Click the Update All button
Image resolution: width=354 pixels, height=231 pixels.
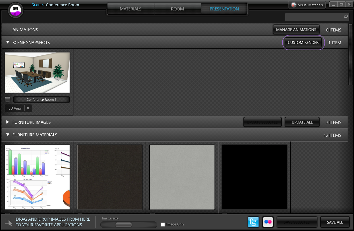tap(302, 122)
